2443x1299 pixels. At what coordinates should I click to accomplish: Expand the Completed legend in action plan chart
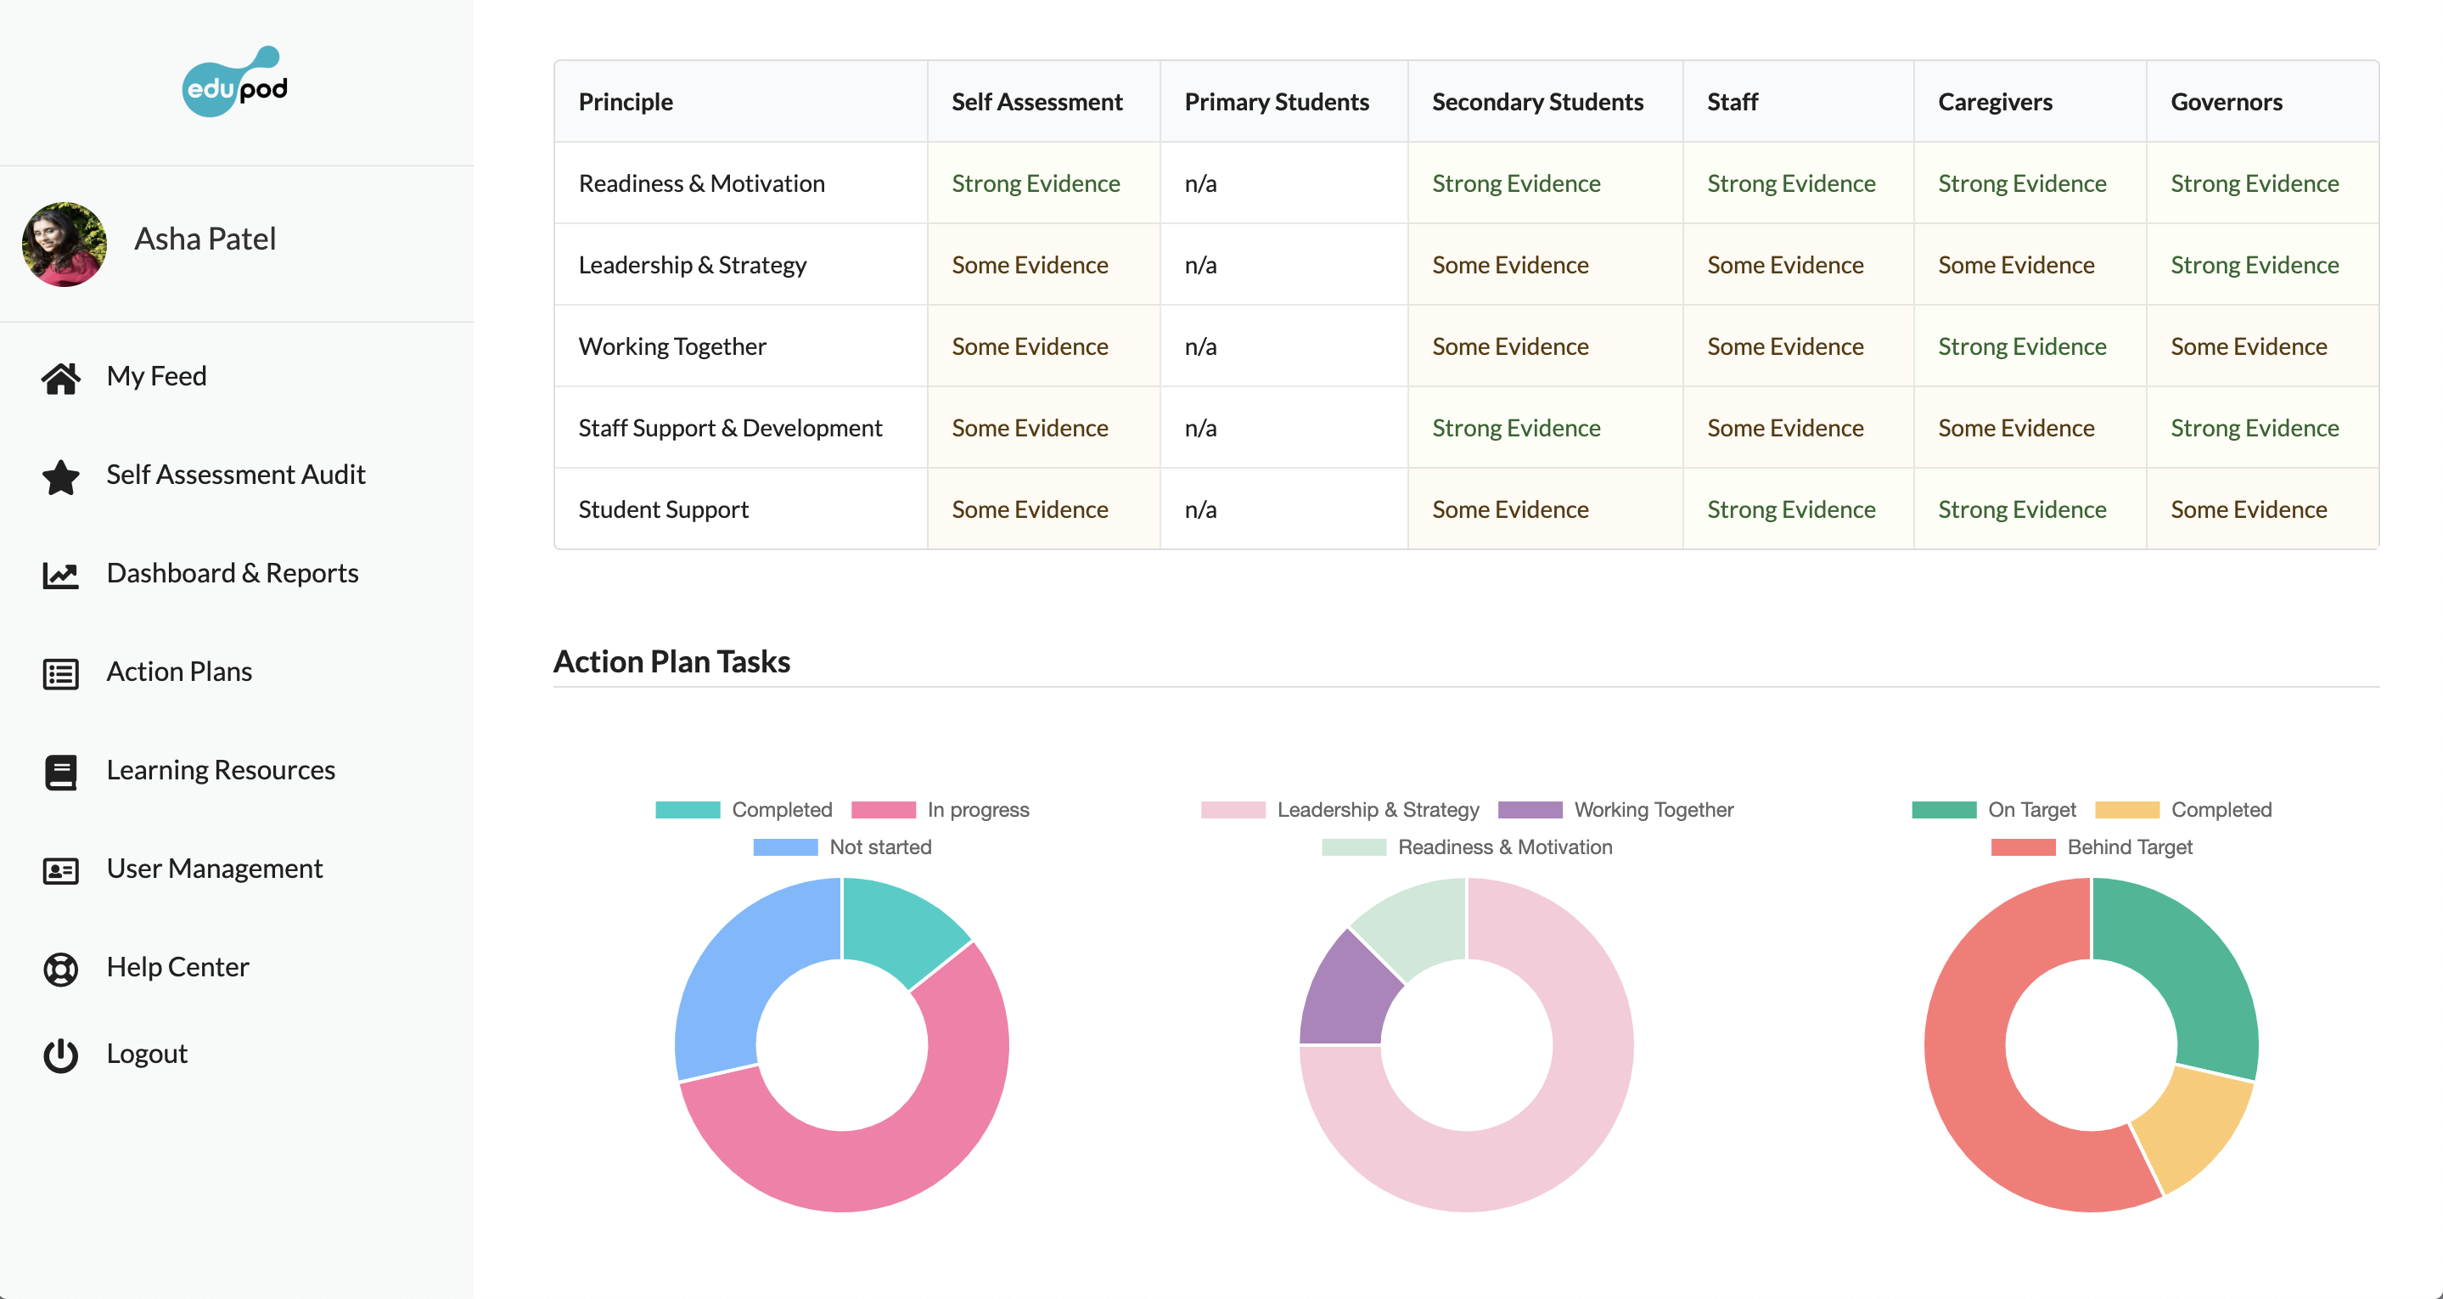tap(780, 807)
